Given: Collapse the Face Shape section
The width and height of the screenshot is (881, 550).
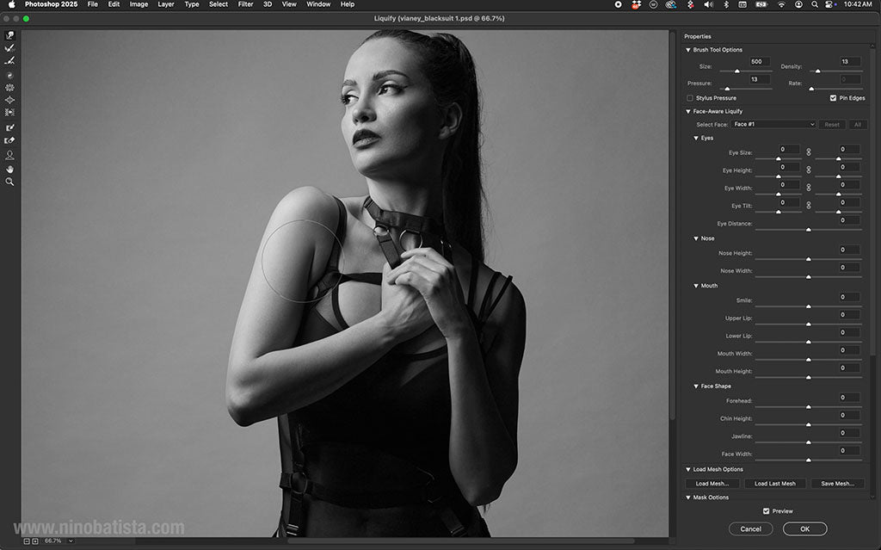Looking at the screenshot, I should point(696,386).
